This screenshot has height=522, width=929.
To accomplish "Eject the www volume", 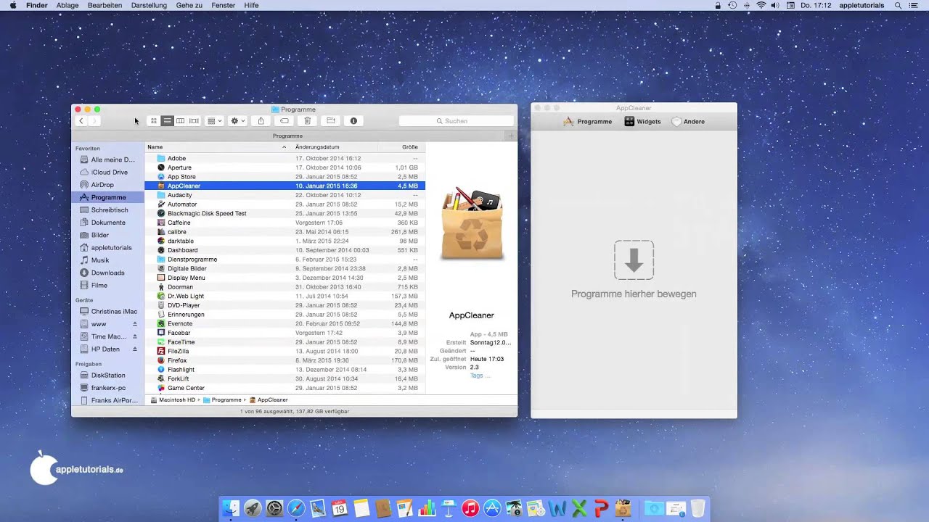I will point(134,324).
